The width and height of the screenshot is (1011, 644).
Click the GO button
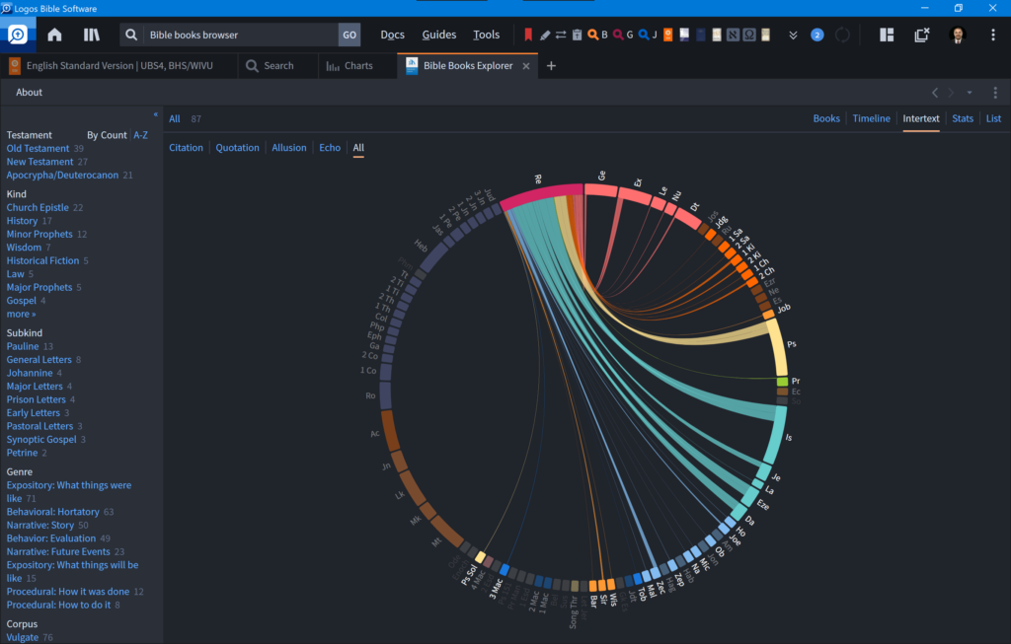point(350,35)
